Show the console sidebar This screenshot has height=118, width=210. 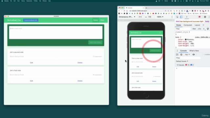177,55
